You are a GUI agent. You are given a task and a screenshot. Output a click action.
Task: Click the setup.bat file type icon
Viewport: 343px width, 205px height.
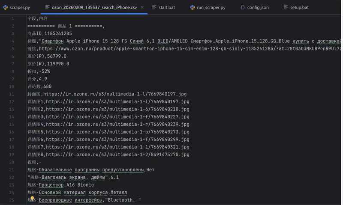286,8
